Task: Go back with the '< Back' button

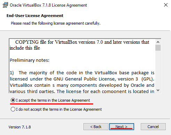Action: 96,127
